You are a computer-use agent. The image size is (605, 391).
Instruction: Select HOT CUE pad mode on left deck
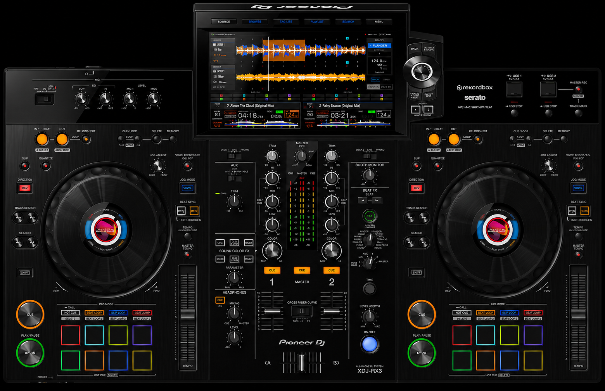point(70,313)
